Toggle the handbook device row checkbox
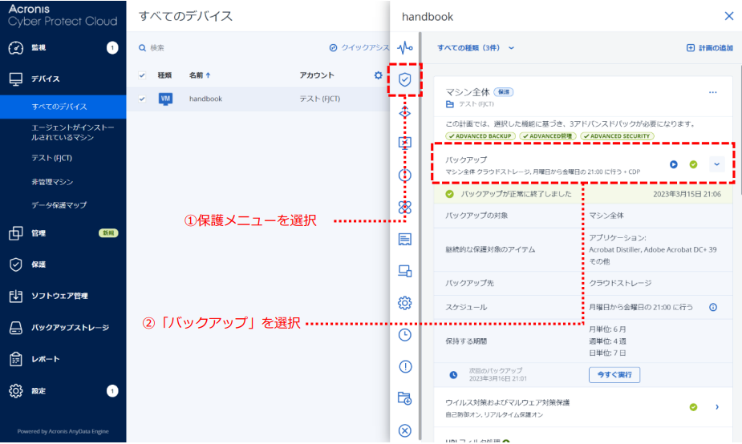This screenshot has height=444, width=742. (143, 99)
